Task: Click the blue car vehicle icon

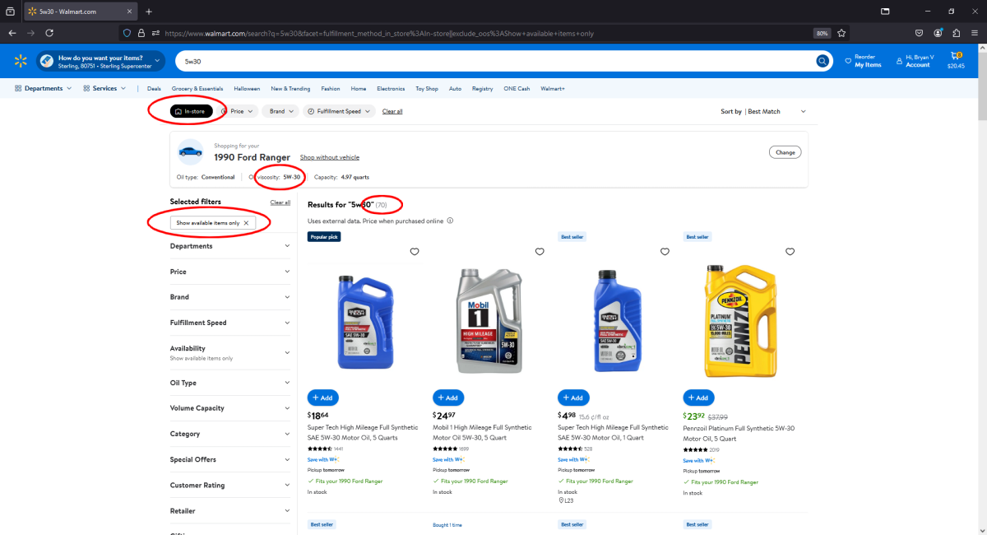Action: [x=190, y=151]
